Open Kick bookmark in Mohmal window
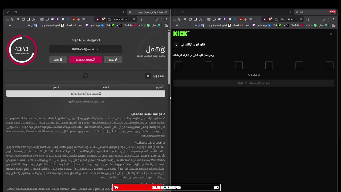 point(110,25)
